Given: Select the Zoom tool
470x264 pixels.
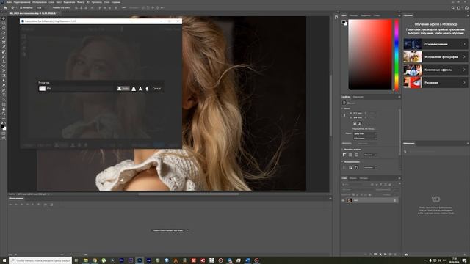Looking at the screenshot, I should (x=4, y=114).
